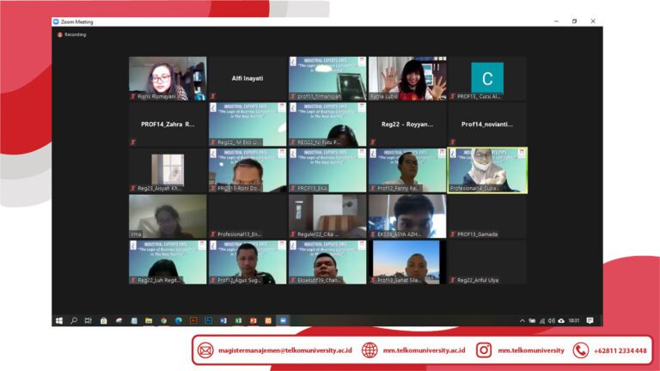Click the Recording indicator in Zoom

72,34
